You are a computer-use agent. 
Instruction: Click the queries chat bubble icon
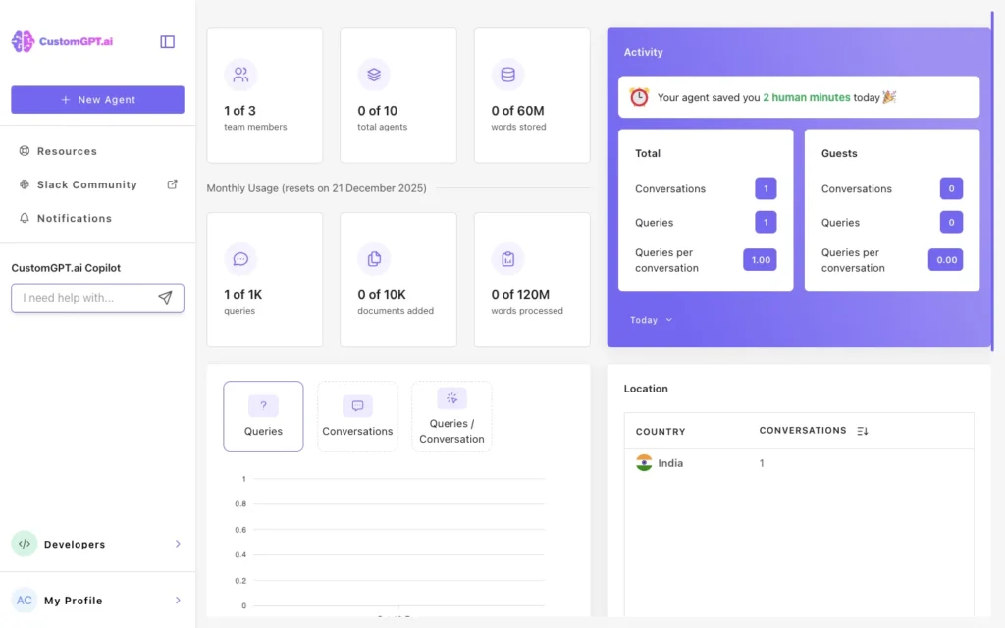pyautogui.click(x=240, y=258)
